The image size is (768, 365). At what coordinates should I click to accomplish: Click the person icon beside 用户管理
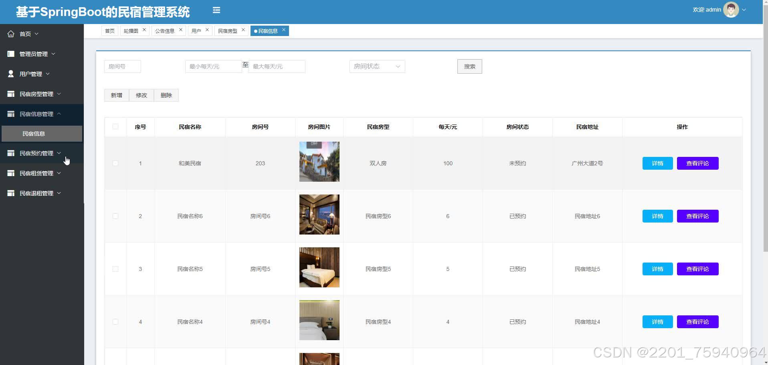[x=11, y=74]
